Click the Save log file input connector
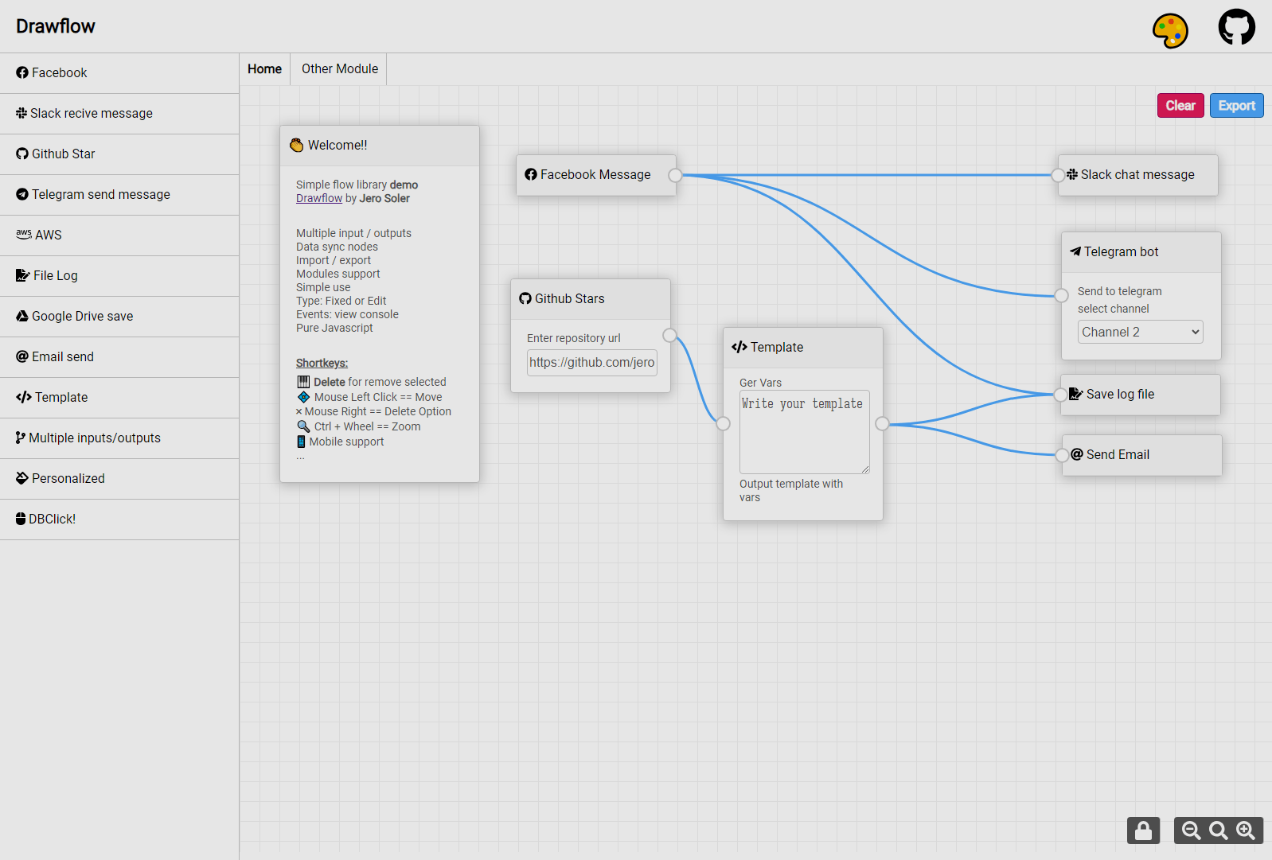This screenshot has width=1272, height=860. 1060,395
